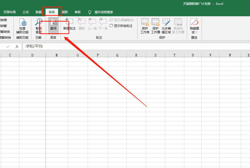Click the 操作说明搜索 search box

[x=104, y=12]
